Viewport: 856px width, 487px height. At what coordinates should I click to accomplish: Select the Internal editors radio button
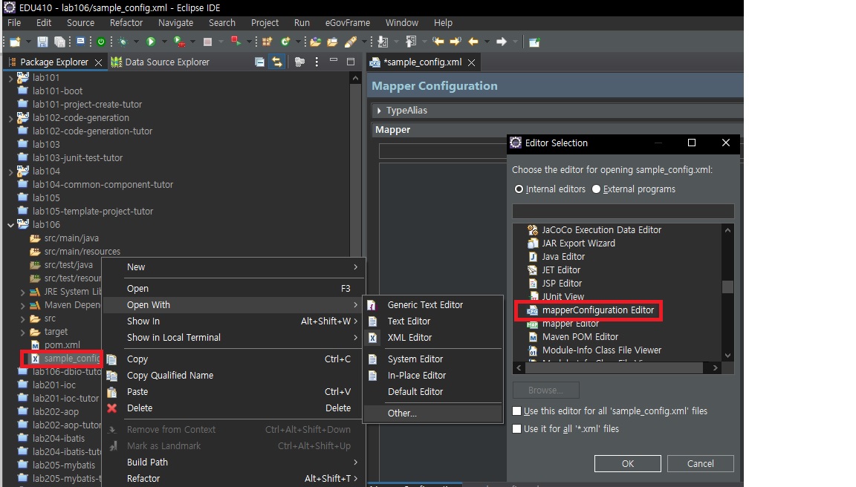click(519, 189)
